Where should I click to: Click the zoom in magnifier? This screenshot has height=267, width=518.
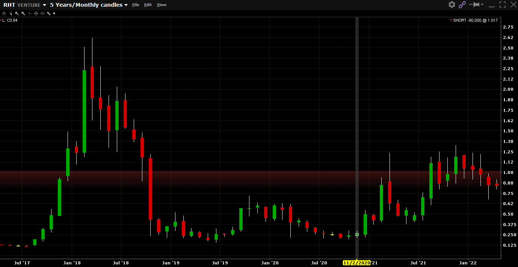[x=17, y=13]
